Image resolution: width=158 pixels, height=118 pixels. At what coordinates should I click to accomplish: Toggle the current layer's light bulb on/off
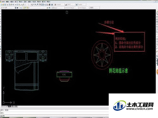(23, 8)
